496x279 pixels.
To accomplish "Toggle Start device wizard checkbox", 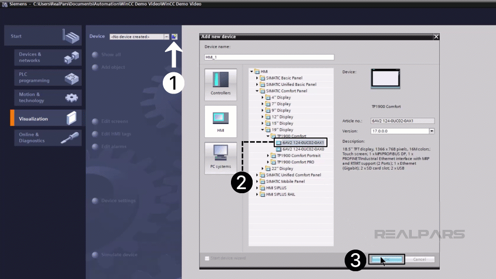I will 207,258.
